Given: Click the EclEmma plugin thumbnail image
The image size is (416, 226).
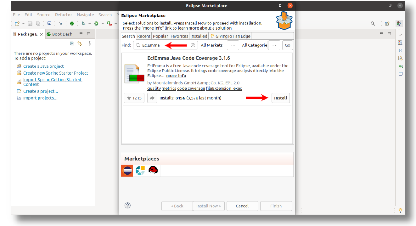Looking at the screenshot, I should (135, 74).
